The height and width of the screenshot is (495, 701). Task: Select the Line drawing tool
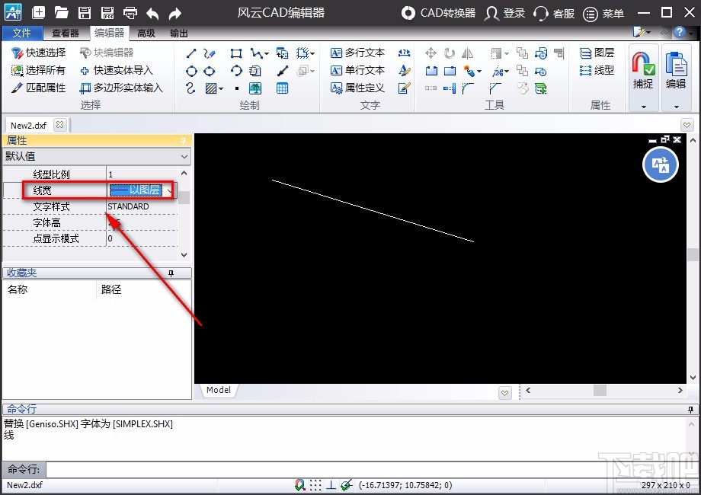click(191, 53)
